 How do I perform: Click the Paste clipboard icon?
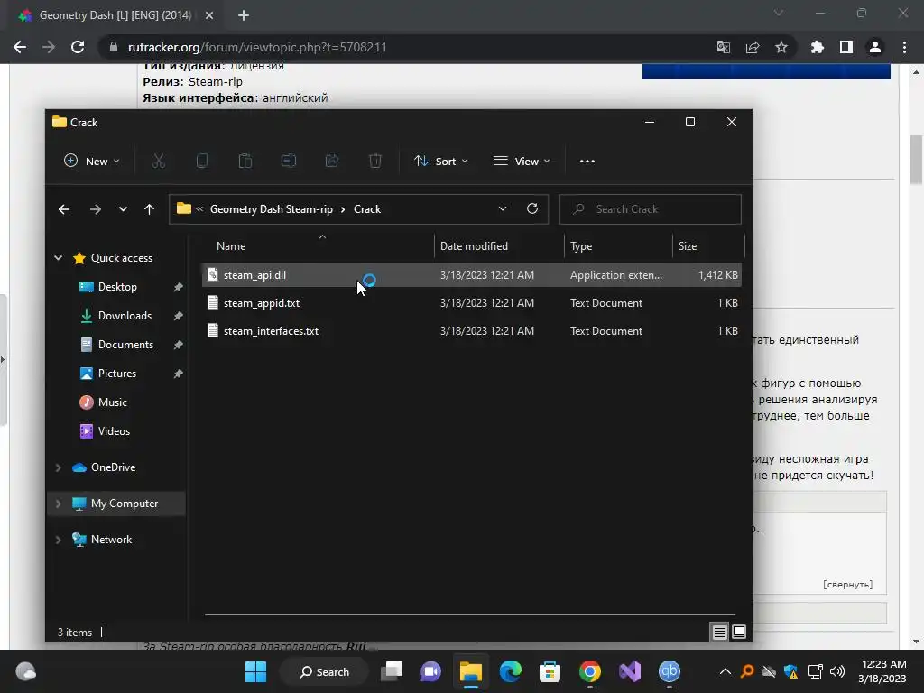[245, 161]
